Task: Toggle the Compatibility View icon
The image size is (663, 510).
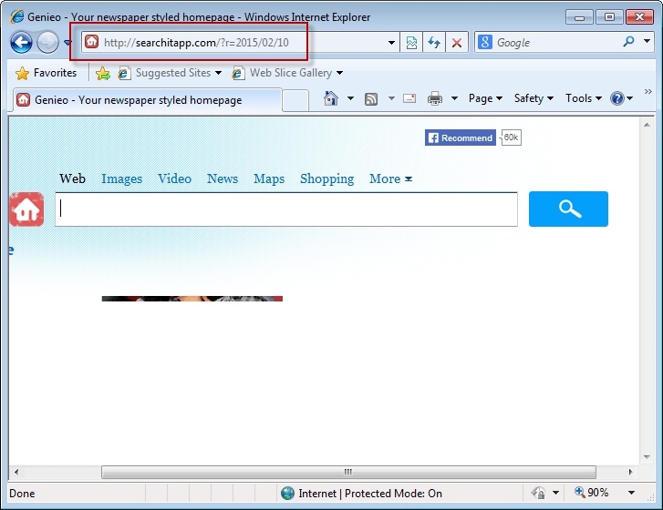Action: [x=411, y=42]
